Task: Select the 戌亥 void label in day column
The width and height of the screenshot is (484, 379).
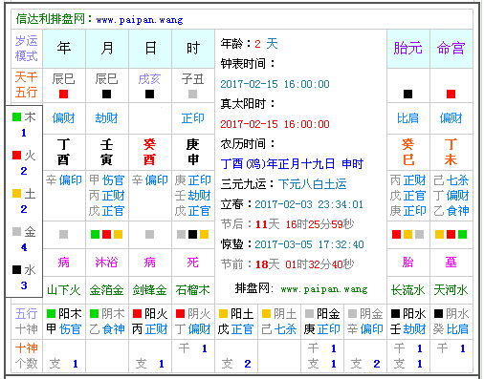Action: click(x=149, y=79)
